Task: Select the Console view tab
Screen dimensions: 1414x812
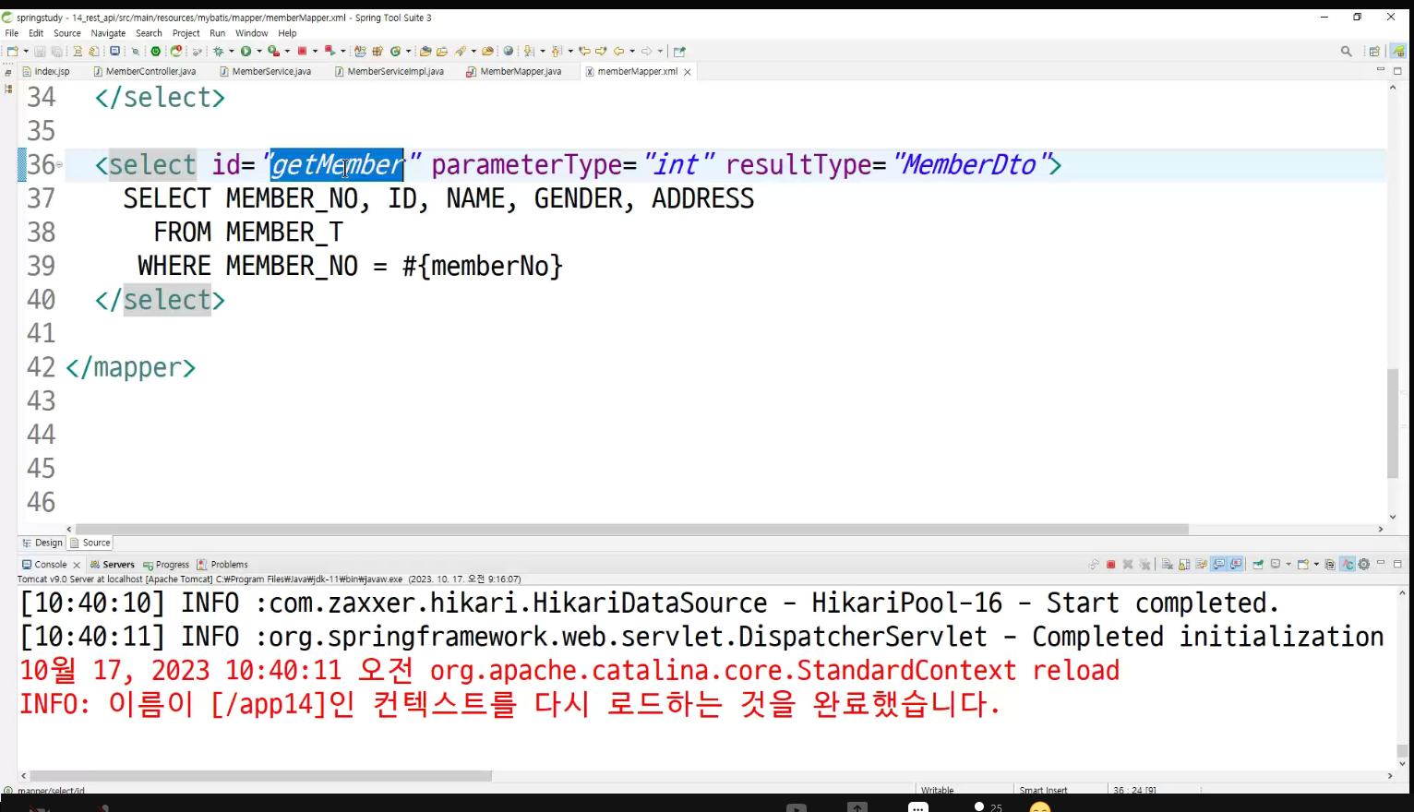Action: point(44,565)
